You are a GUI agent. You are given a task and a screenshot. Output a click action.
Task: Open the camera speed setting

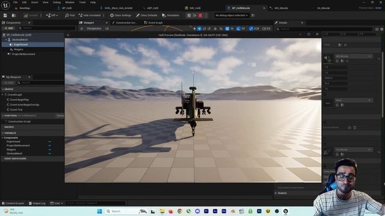[x=266, y=29]
